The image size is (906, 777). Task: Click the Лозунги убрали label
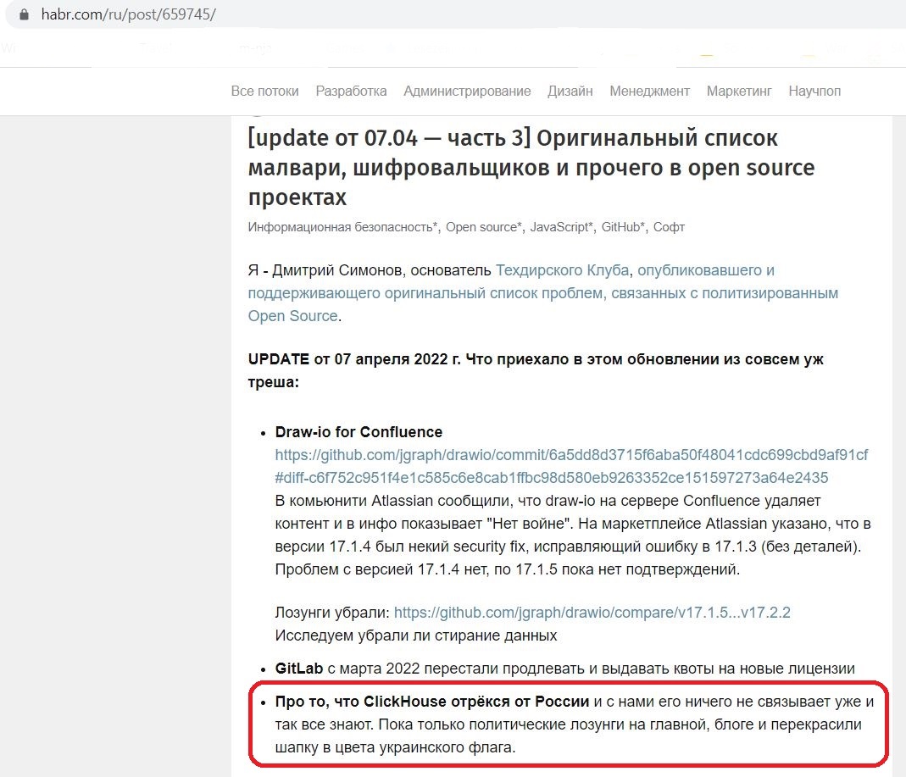[332, 613]
